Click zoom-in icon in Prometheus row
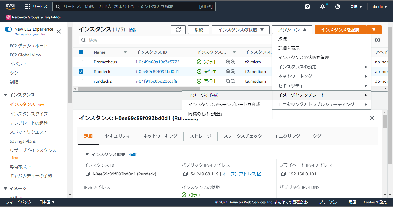Viewport: 393px width, 207px height. tap(228, 62)
